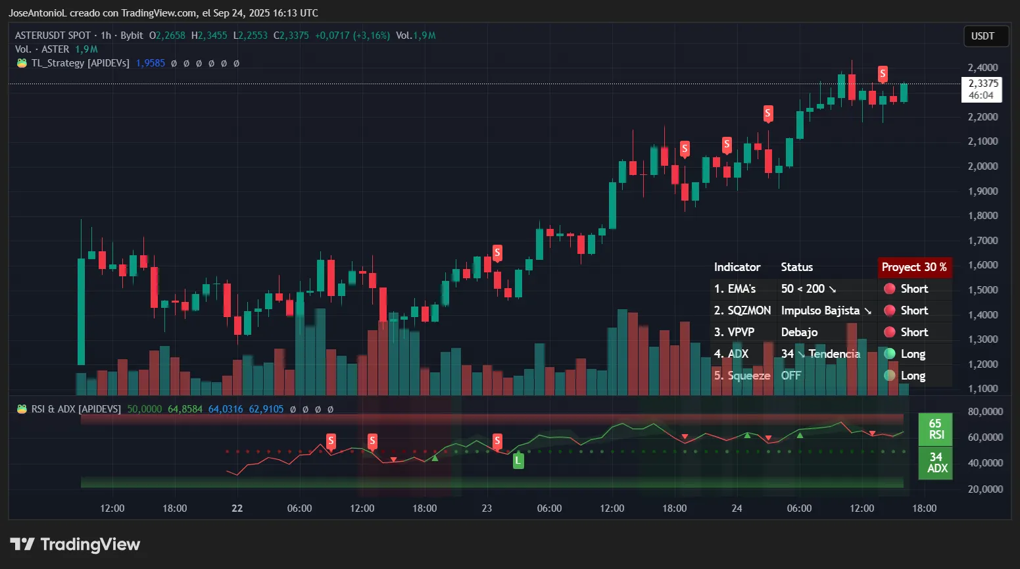Toggle the first ∅ value in TL_Strategy legend
1020x569 pixels.
173,63
